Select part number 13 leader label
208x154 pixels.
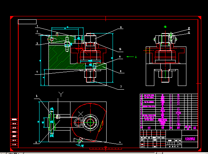coord(189,32)
